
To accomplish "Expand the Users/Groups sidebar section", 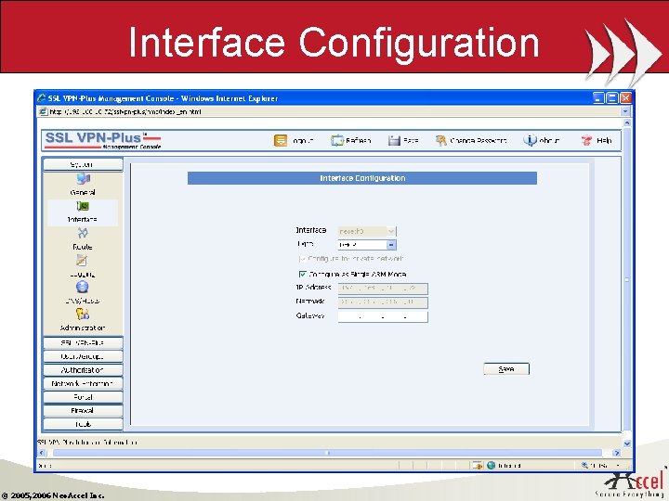I will tap(83, 356).
